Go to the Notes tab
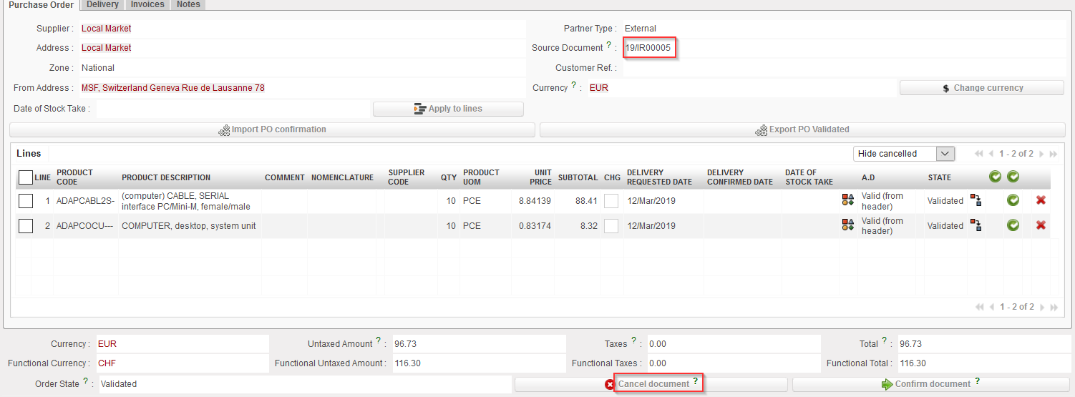The width and height of the screenshot is (1075, 397). pyautogui.click(x=189, y=4)
